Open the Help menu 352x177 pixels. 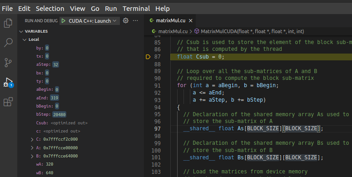tap(163, 9)
